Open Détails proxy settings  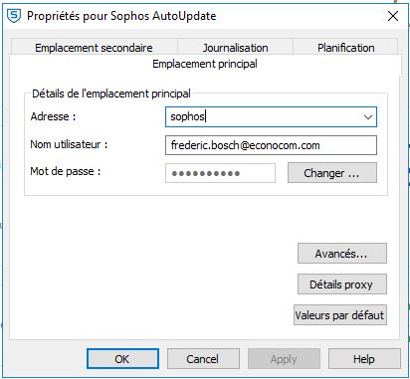point(342,284)
